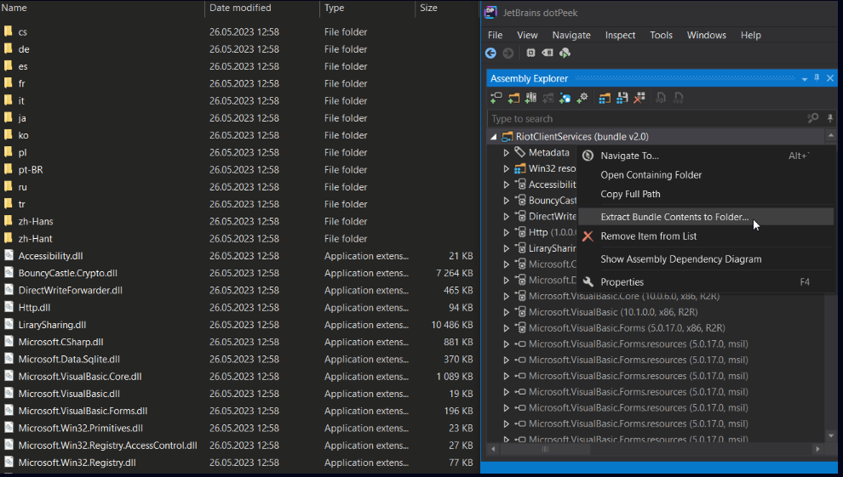The height and width of the screenshot is (477, 843).
Task: Click the red X beside Remove Item from List
Action: (x=588, y=236)
